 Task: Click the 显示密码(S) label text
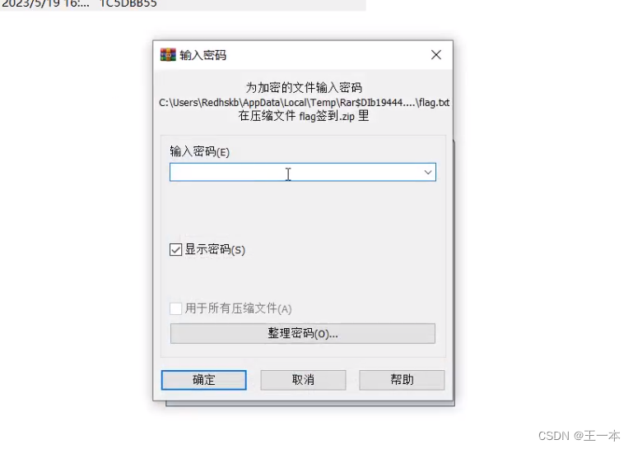coord(215,250)
